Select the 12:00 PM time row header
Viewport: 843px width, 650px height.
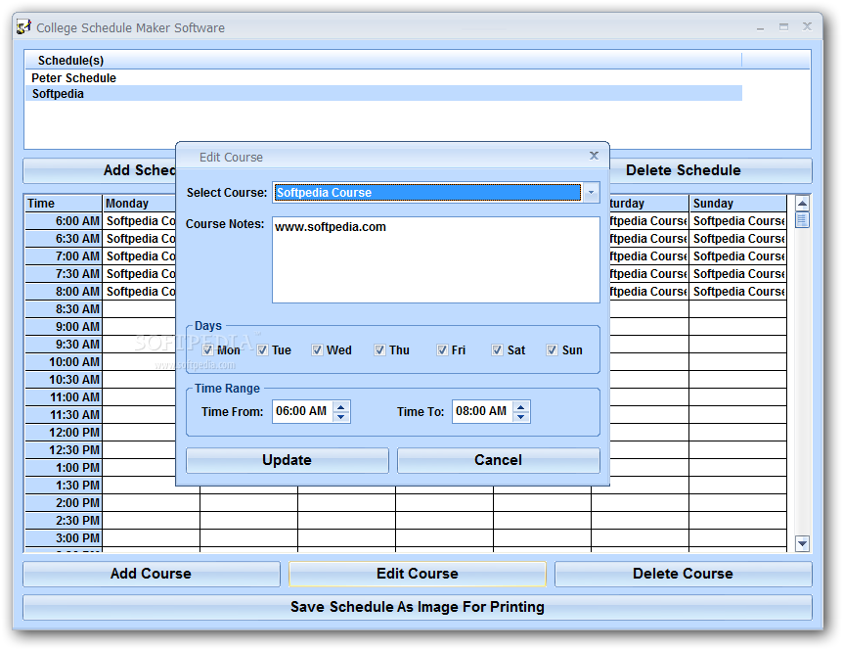click(64, 433)
